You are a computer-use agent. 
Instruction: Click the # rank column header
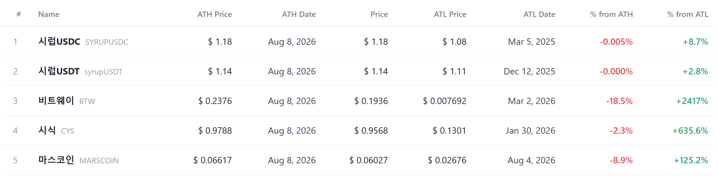pyautogui.click(x=18, y=14)
